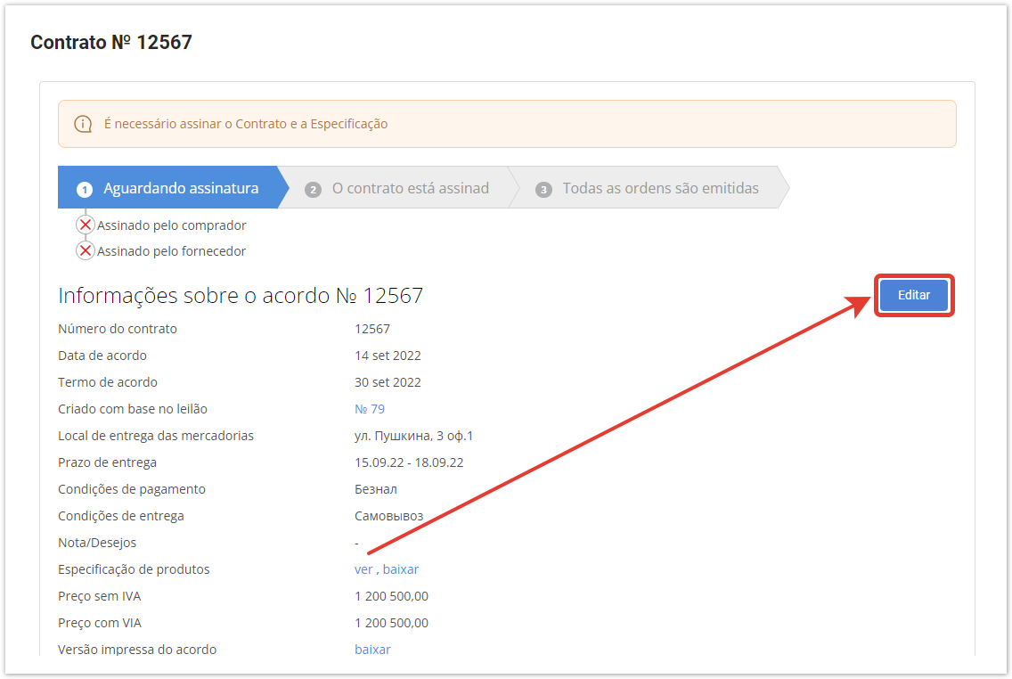Open auction link № 79
This screenshot has width=1012, height=679.
[370, 409]
